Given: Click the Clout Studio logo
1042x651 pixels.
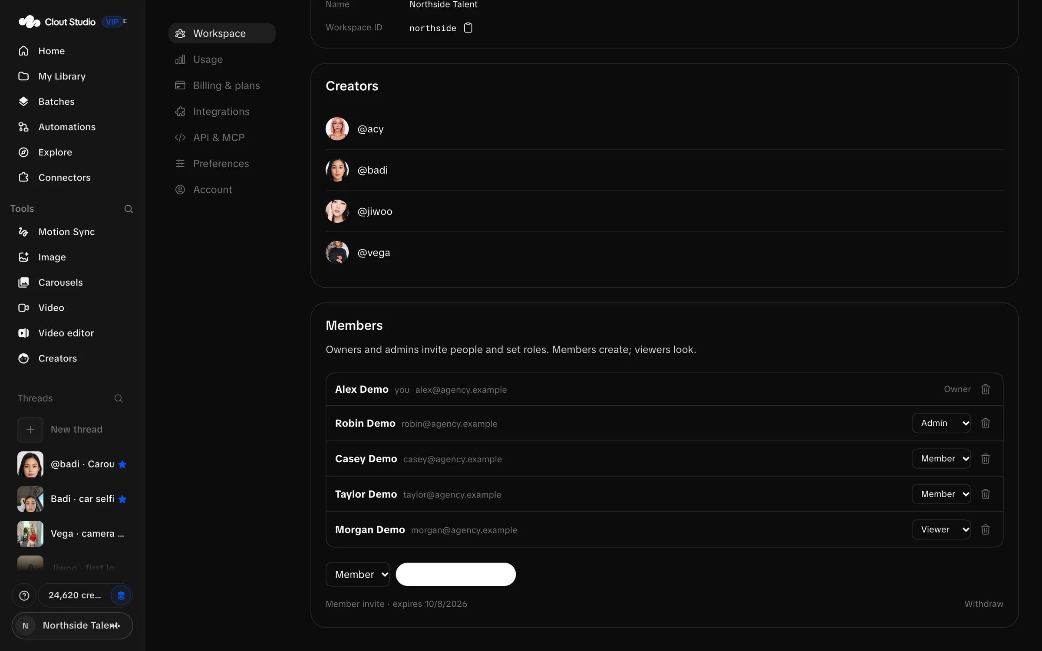Looking at the screenshot, I should (x=57, y=22).
